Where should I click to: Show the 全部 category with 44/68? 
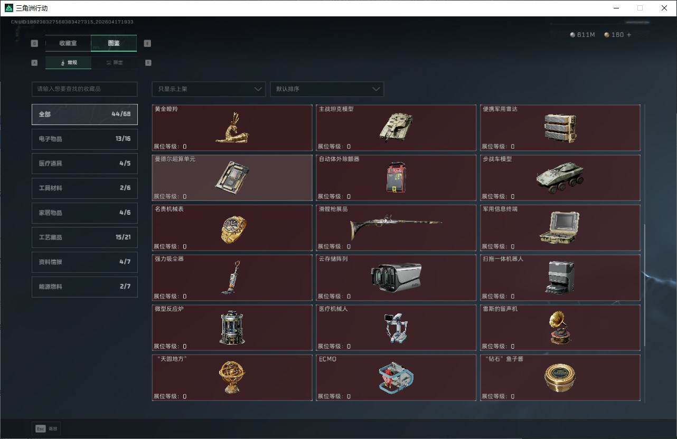tap(84, 114)
